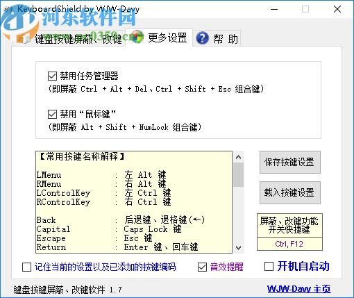
Task: Select the 更多设置 tab
Action: (x=159, y=38)
